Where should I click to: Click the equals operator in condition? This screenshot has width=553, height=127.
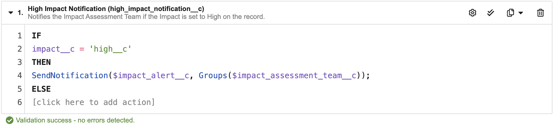(82, 49)
